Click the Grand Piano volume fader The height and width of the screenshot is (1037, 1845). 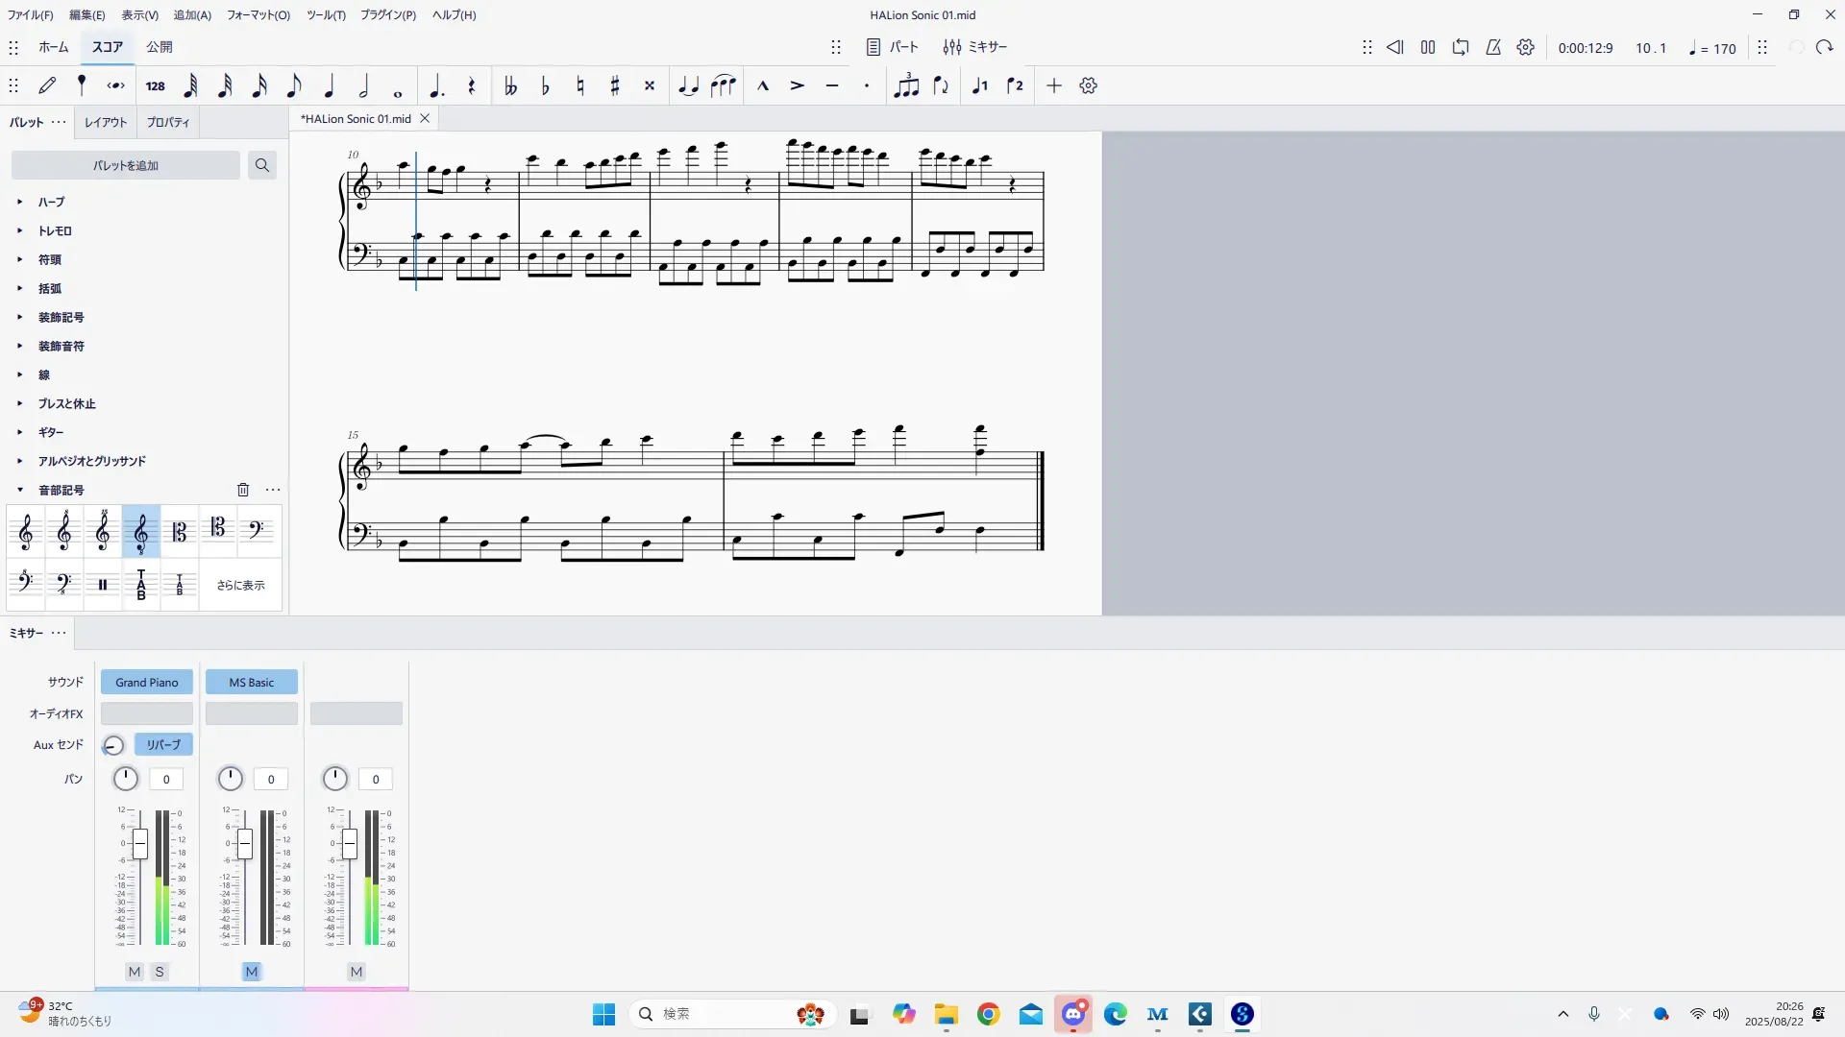tap(140, 844)
